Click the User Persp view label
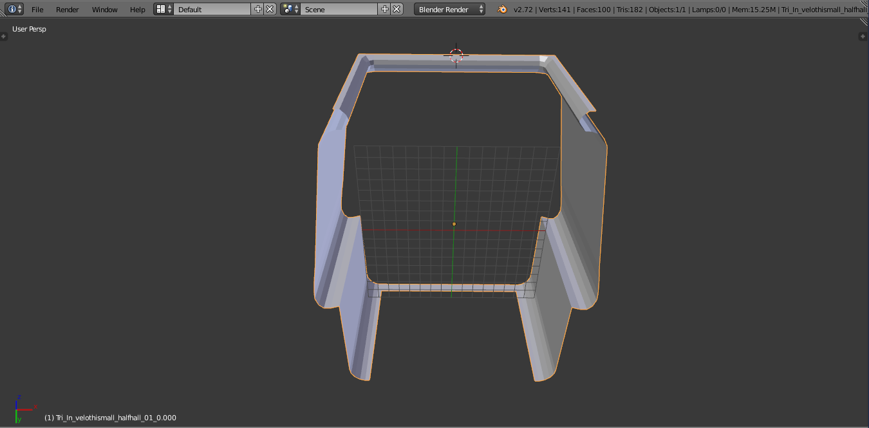869x428 pixels. pyautogui.click(x=29, y=29)
